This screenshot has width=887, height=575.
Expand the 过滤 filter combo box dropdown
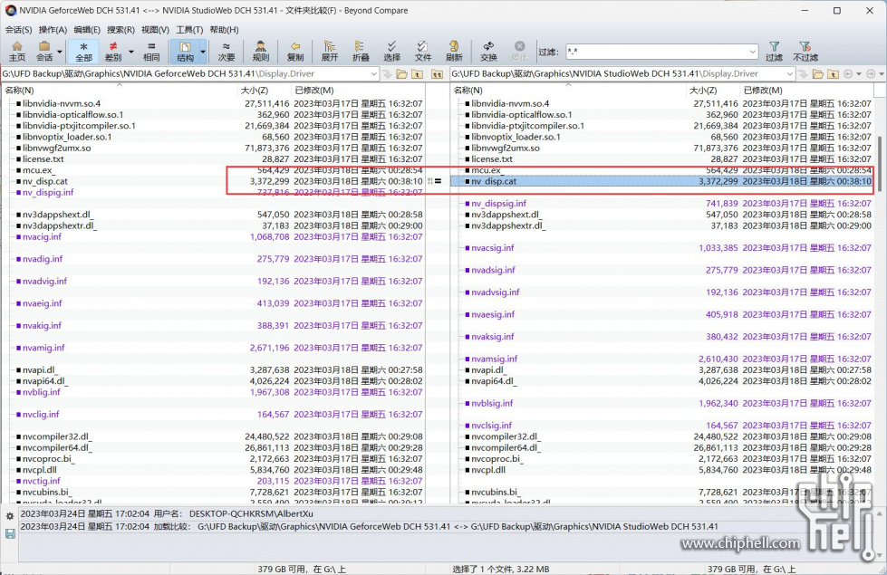(752, 52)
